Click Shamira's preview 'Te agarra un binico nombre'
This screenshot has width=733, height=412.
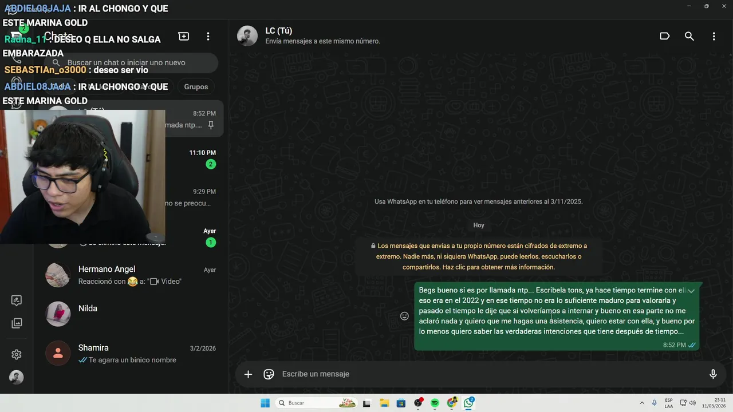pyautogui.click(x=132, y=360)
